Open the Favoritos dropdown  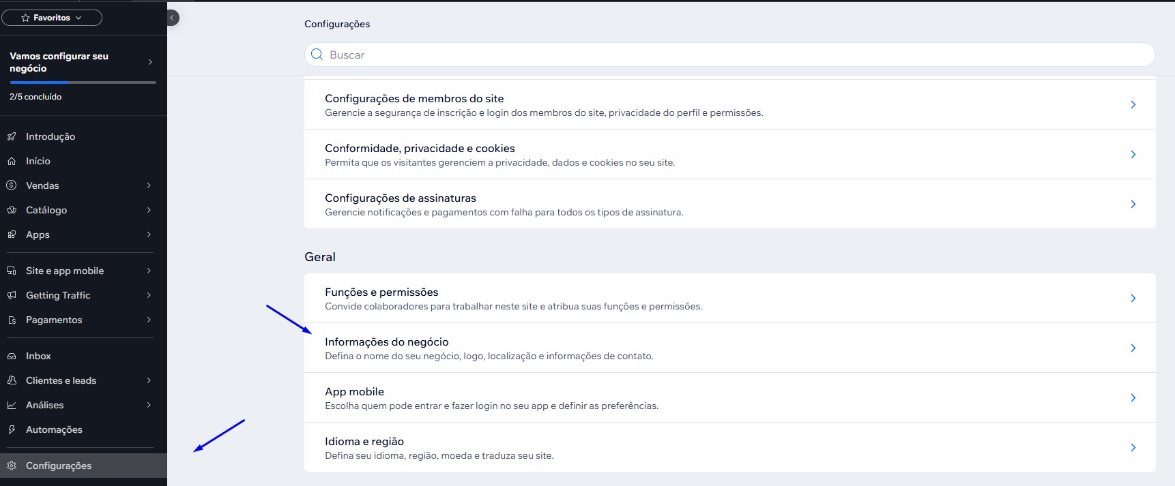click(x=52, y=18)
